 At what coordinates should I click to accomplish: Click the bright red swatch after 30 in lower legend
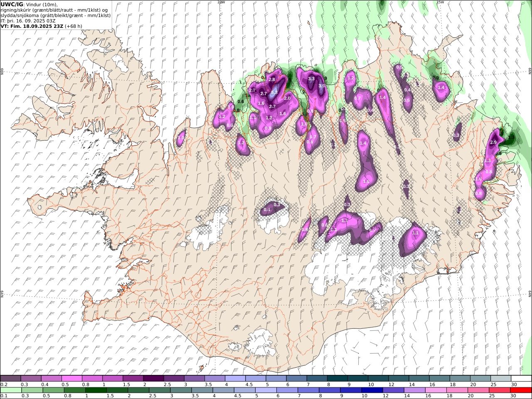521,390
